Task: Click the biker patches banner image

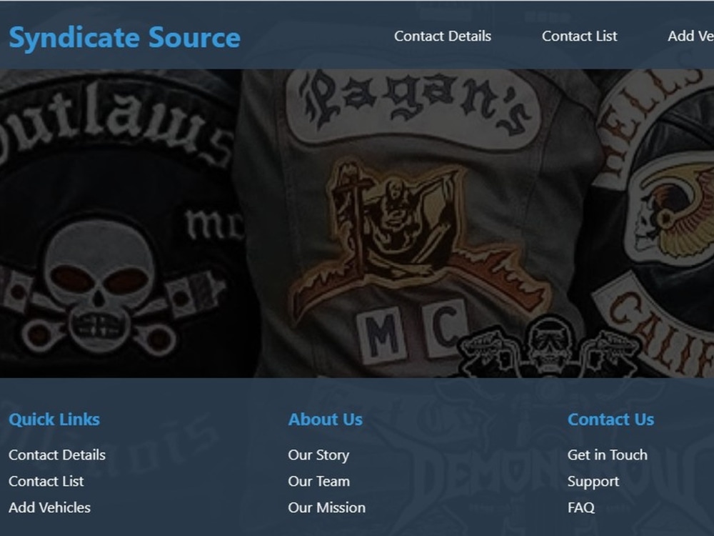Action: 357,223
